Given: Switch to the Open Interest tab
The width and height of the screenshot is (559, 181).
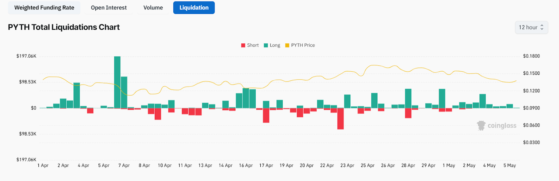Looking at the screenshot, I should pyautogui.click(x=109, y=8).
